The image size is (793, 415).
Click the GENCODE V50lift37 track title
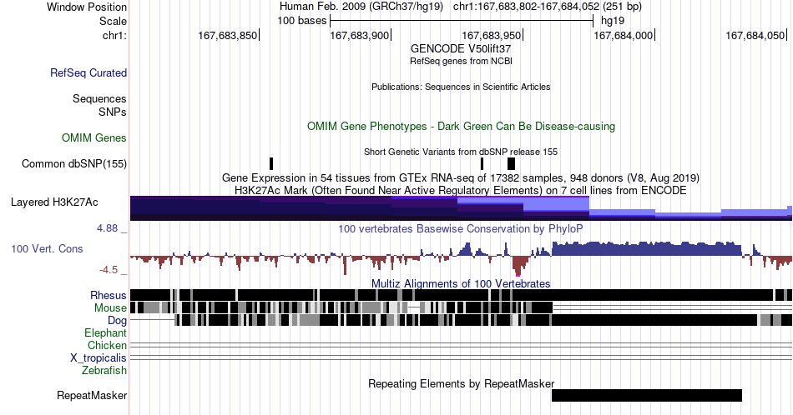tap(461, 49)
